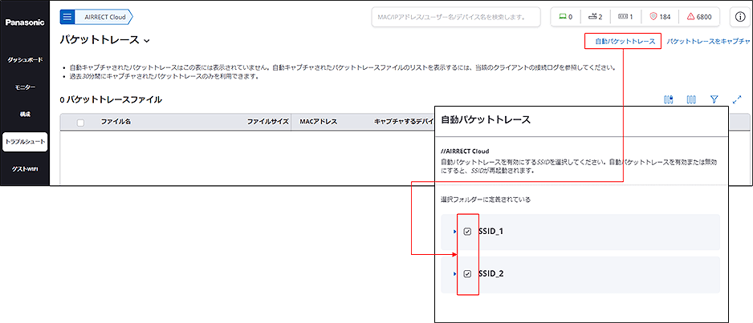Open ゲストWIFI in the sidebar
The image size is (753, 323).
(25, 168)
